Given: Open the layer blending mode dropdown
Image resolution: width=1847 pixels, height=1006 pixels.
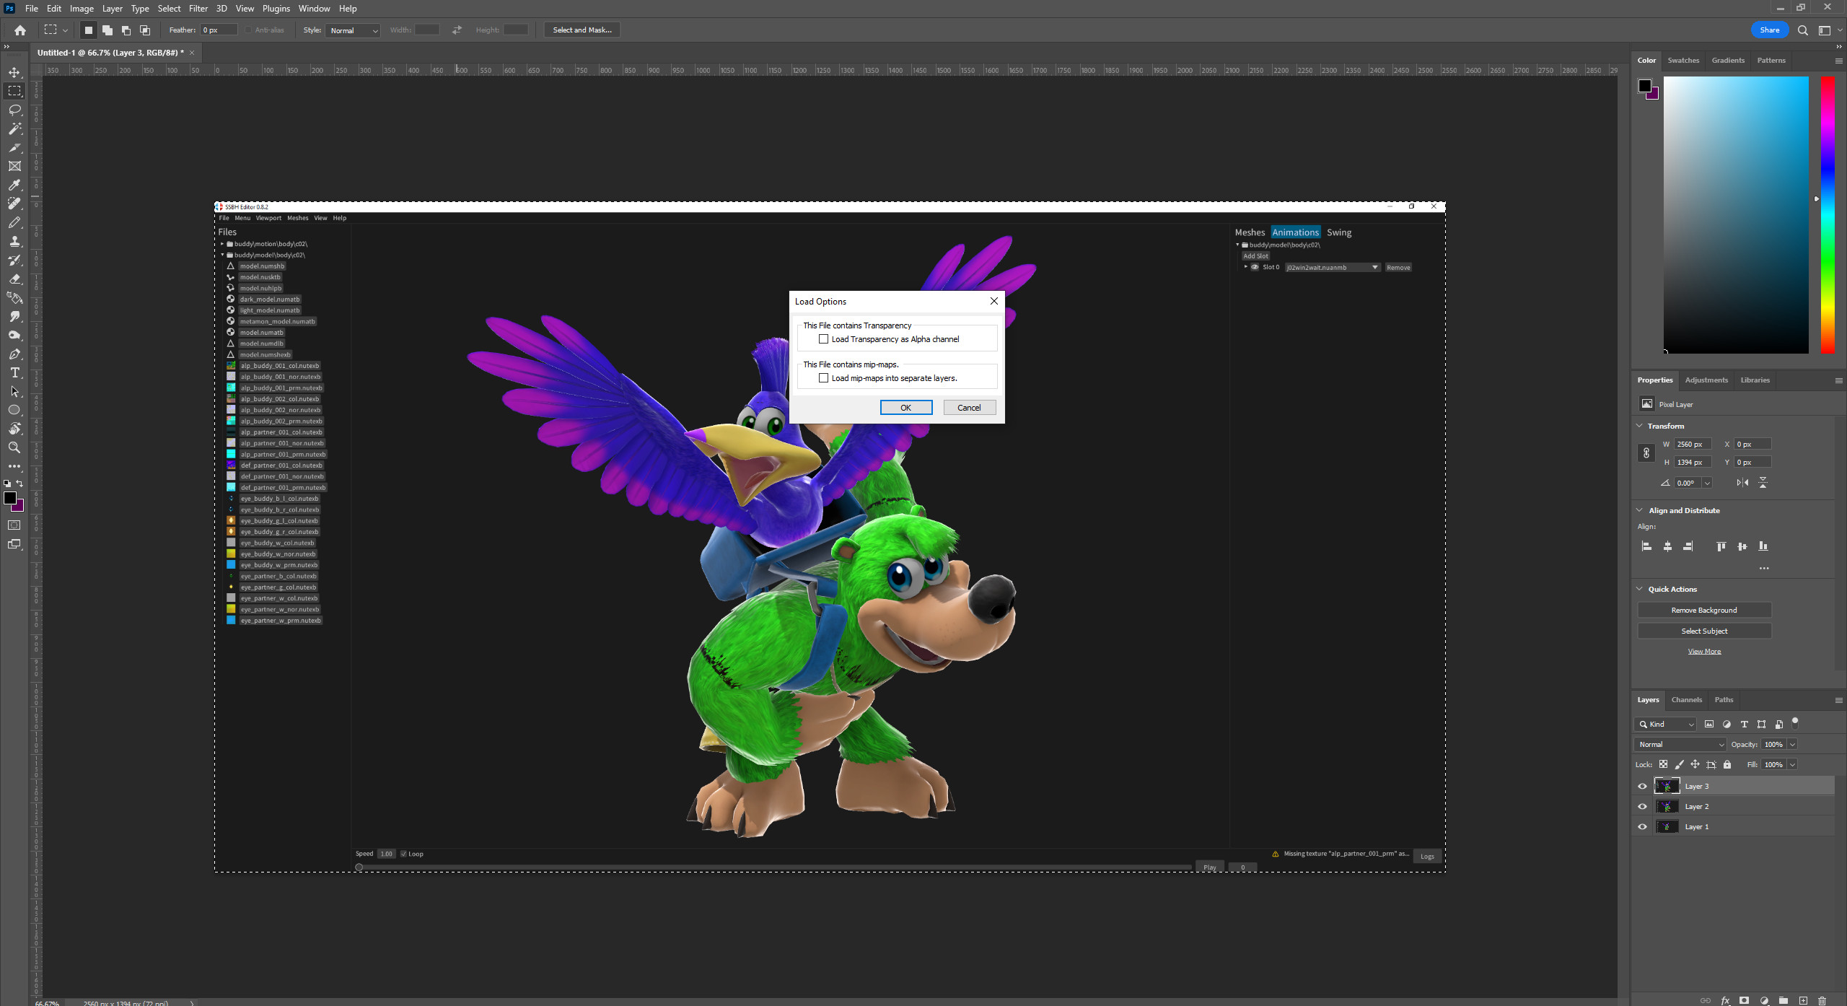Looking at the screenshot, I should (1679, 744).
